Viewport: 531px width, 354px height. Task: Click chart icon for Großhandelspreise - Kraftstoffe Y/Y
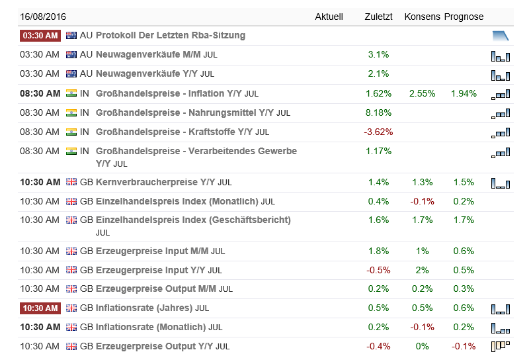click(x=500, y=132)
